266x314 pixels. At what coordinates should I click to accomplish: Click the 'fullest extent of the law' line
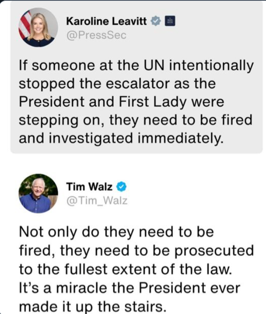(x=125, y=269)
